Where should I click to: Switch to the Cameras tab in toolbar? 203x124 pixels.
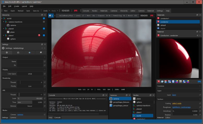coord(114,11)
